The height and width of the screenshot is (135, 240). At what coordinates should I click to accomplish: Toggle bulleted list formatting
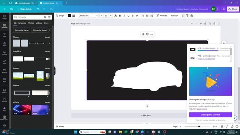click(x=147, y=16)
